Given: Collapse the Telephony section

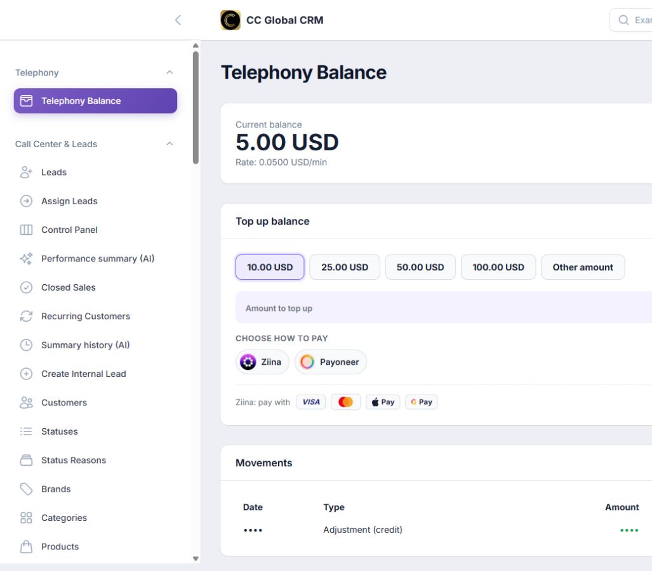Looking at the screenshot, I should 170,72.
